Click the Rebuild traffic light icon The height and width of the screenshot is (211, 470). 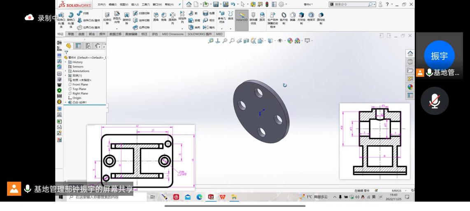click(267, 5)
